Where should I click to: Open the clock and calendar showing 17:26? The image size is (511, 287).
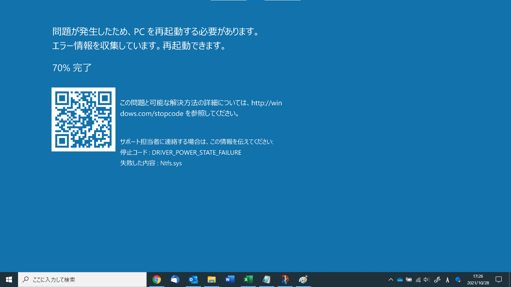click(478, 280)
